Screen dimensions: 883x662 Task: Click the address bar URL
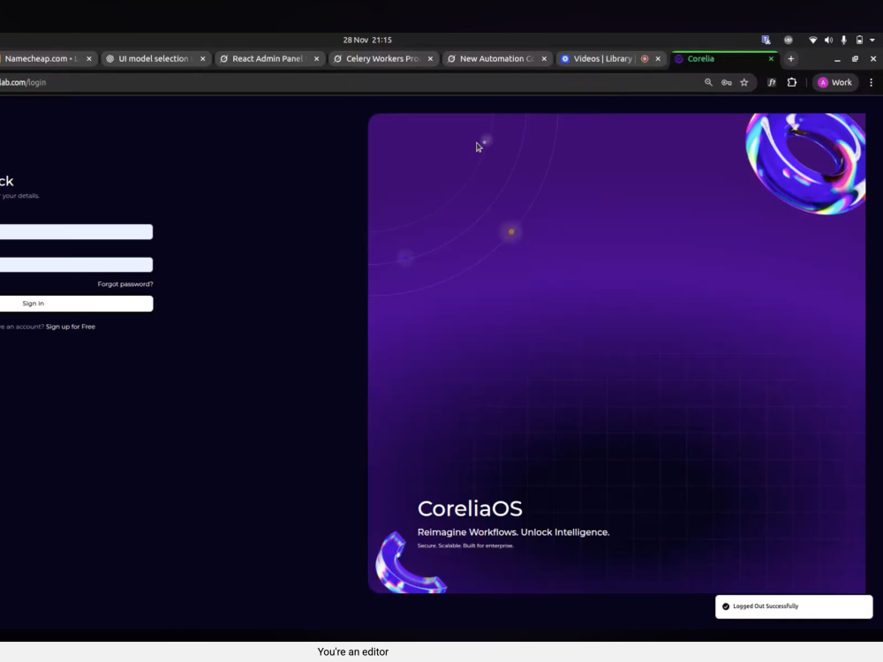click(23, 82)
